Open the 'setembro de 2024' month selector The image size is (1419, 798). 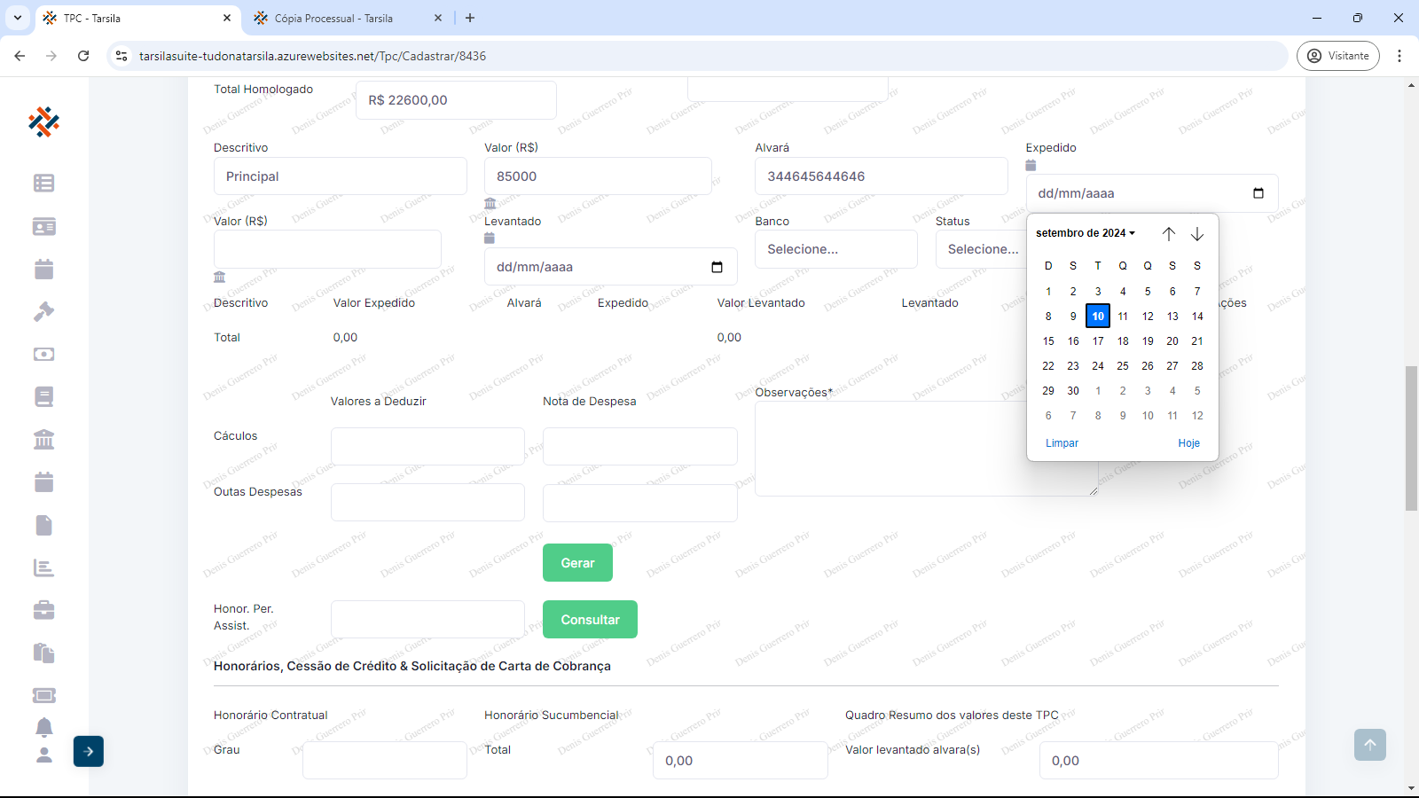[1086, 233]
